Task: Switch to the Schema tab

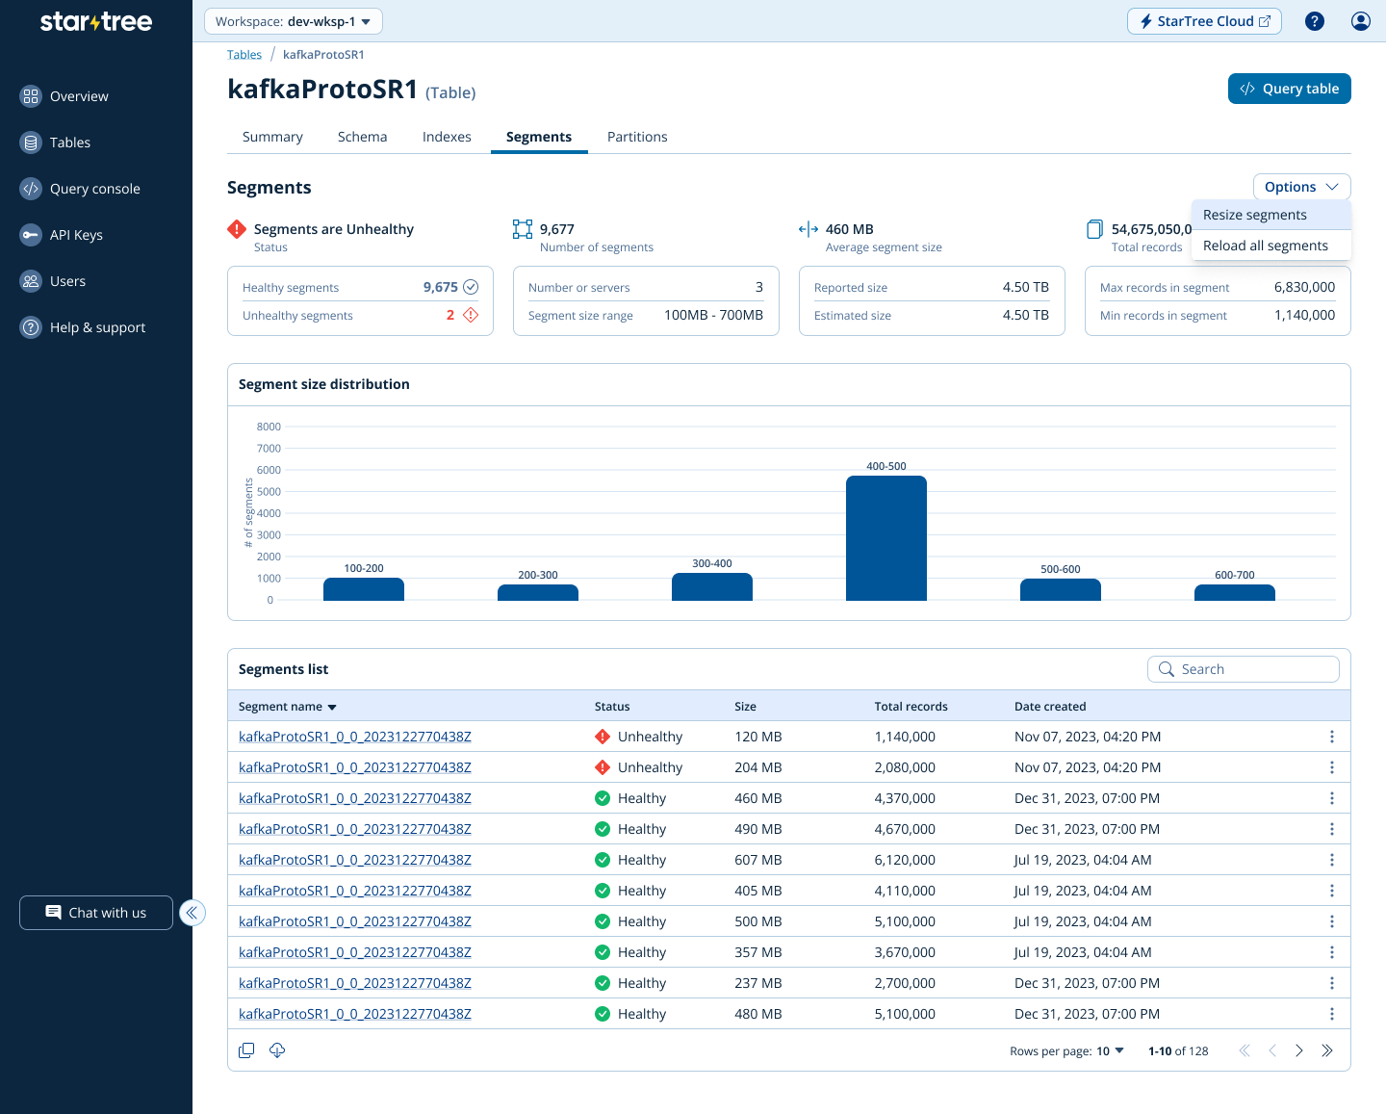Action: click(362, 137)
